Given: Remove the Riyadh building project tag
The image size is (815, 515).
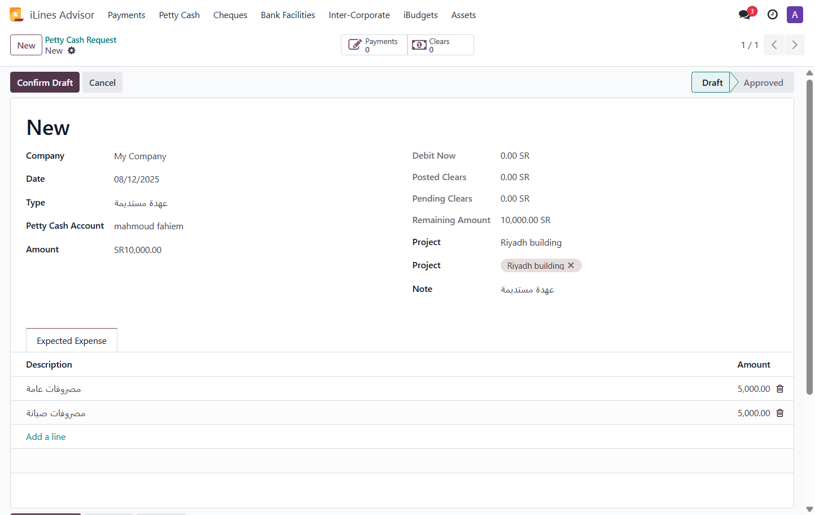Looking at the screenshot, I should tap(571, 265).
